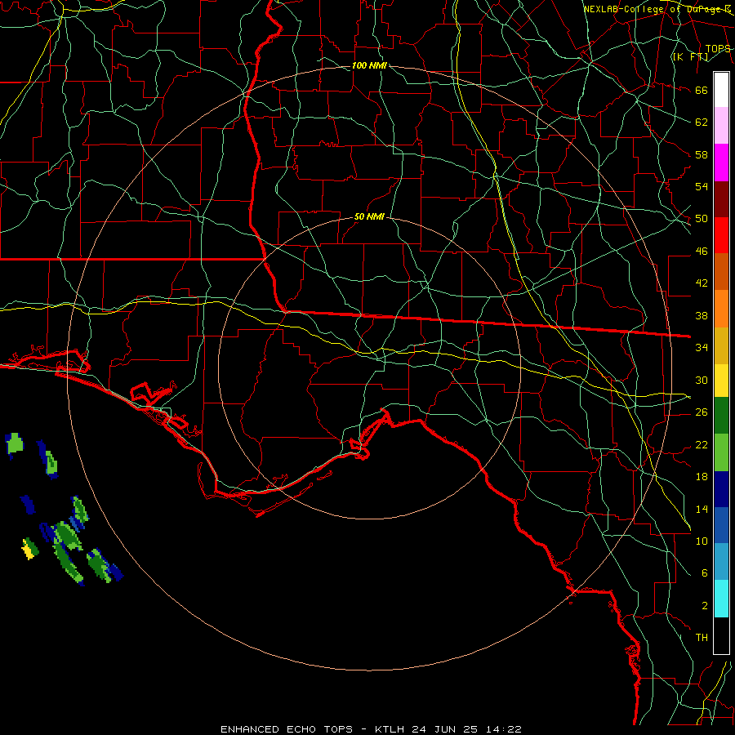Click the 26 legend value
Viewport: 735px width, 735px height.
(x=702, y=412)
